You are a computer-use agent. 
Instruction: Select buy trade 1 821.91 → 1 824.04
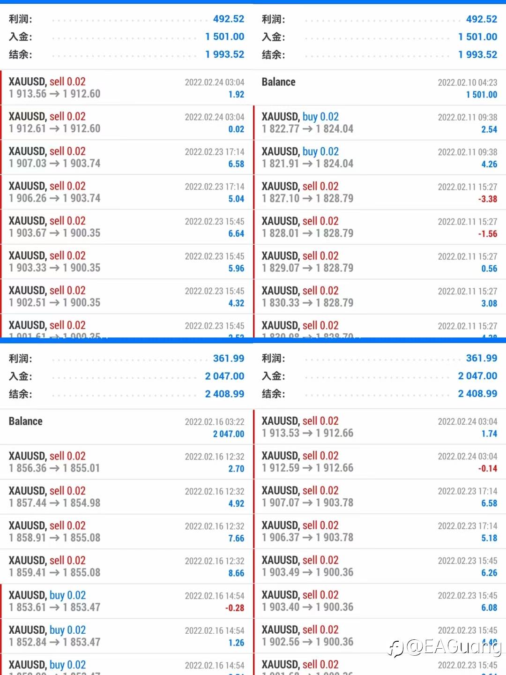point(379,157)
